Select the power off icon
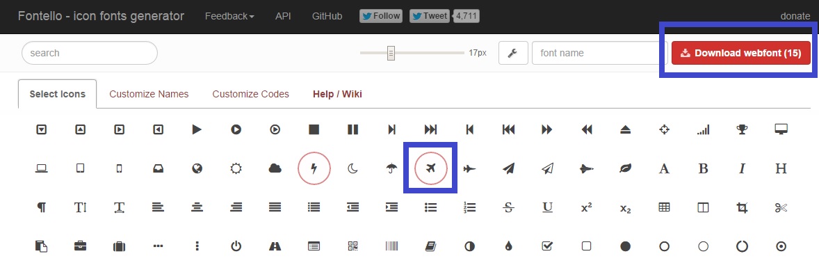This screenshot has height=263, width=819. [x=236, y=246]
